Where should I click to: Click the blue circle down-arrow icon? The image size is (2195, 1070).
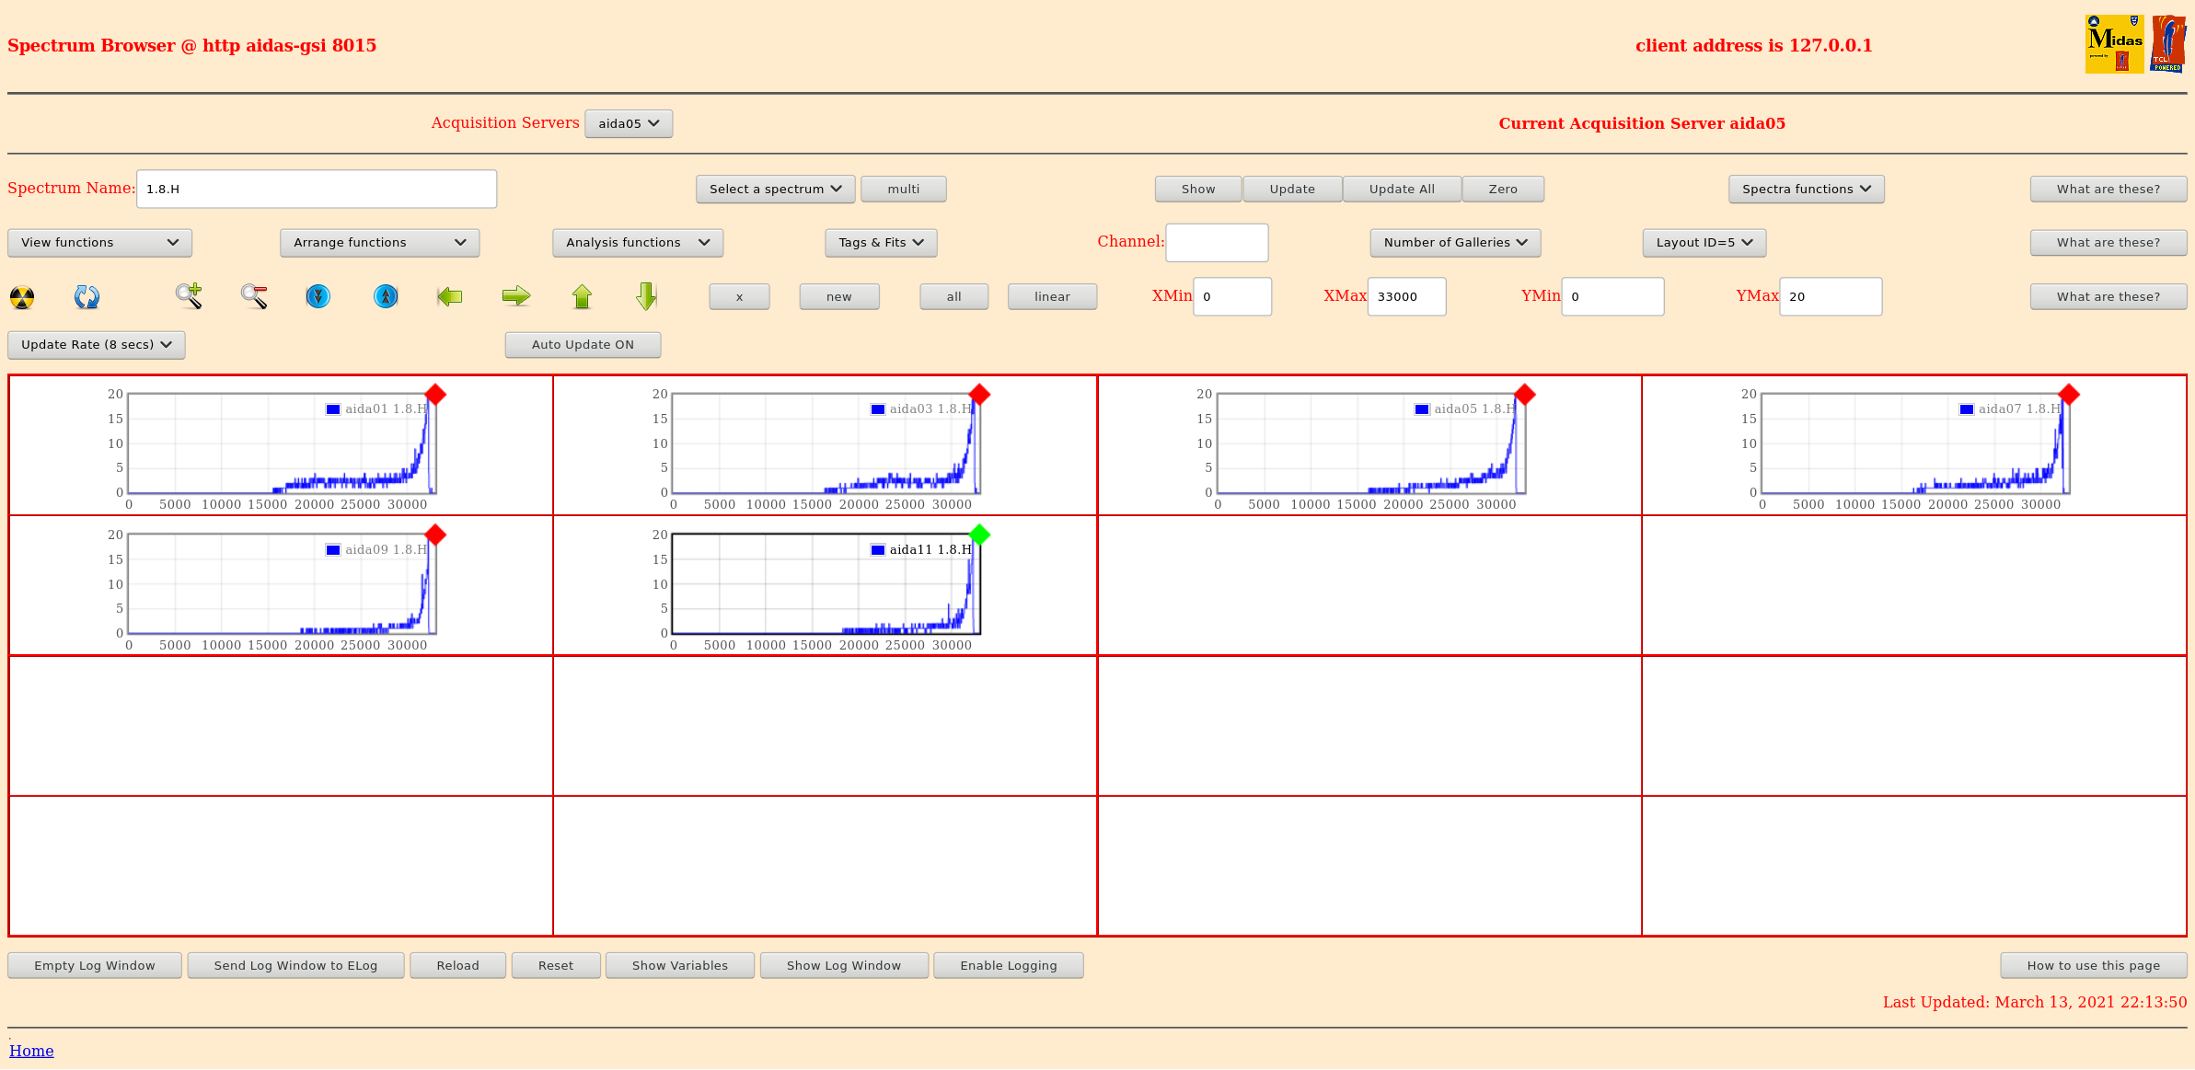tap(318, 296)
